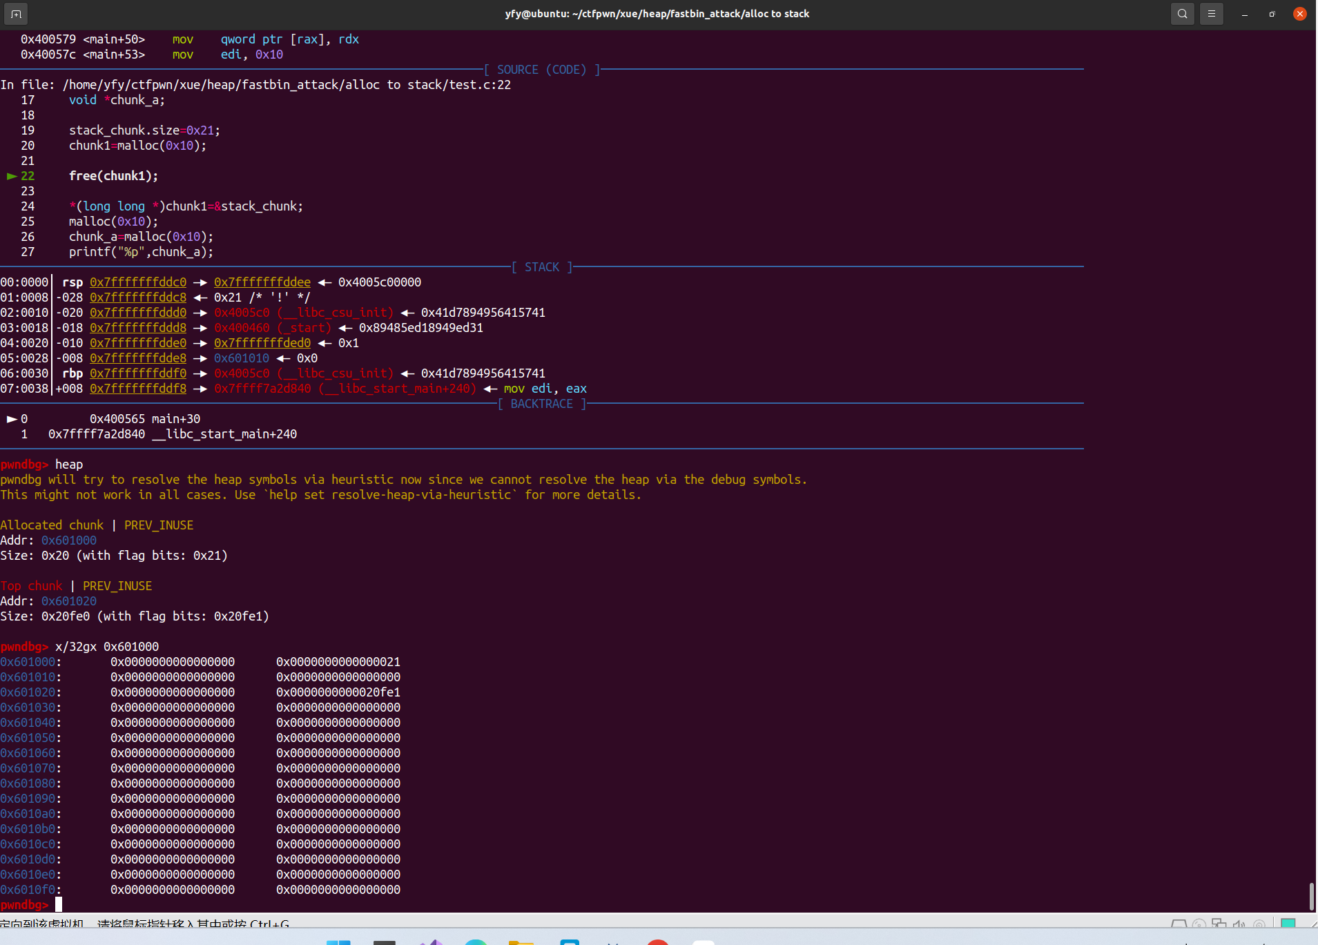Click source line 24 with '&stack_chunk'
1318x945 pixels.
[x=186, y=206]
